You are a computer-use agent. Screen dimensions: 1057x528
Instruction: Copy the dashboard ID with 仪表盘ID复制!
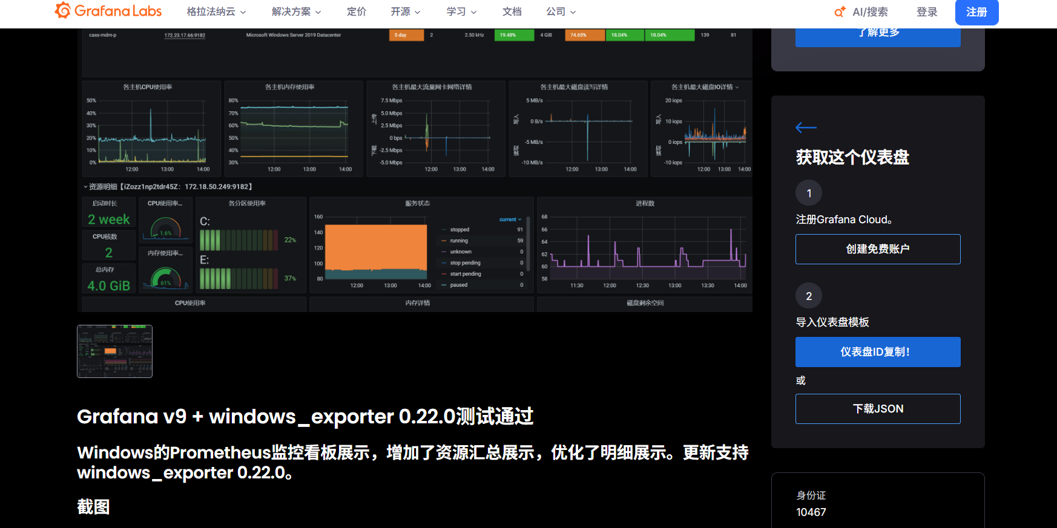point(878,352)
